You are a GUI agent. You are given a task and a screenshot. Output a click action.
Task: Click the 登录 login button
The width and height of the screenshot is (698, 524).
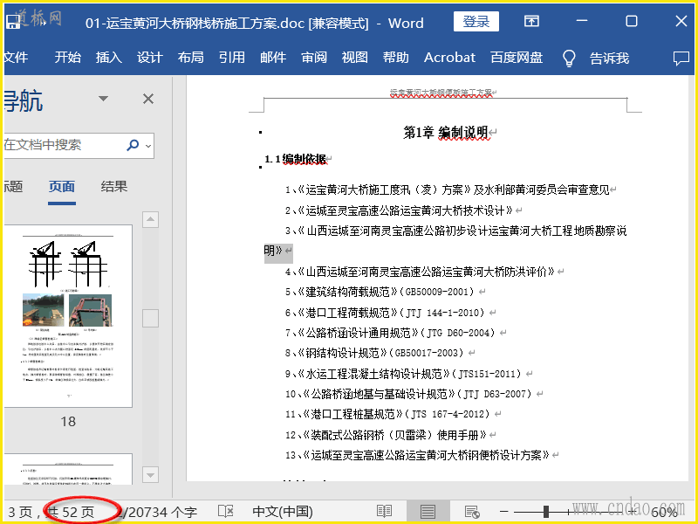coord(476,21)
